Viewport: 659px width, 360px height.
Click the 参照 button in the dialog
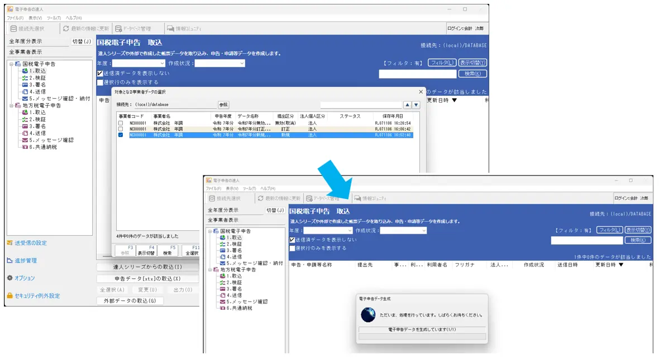pos(223,105)
